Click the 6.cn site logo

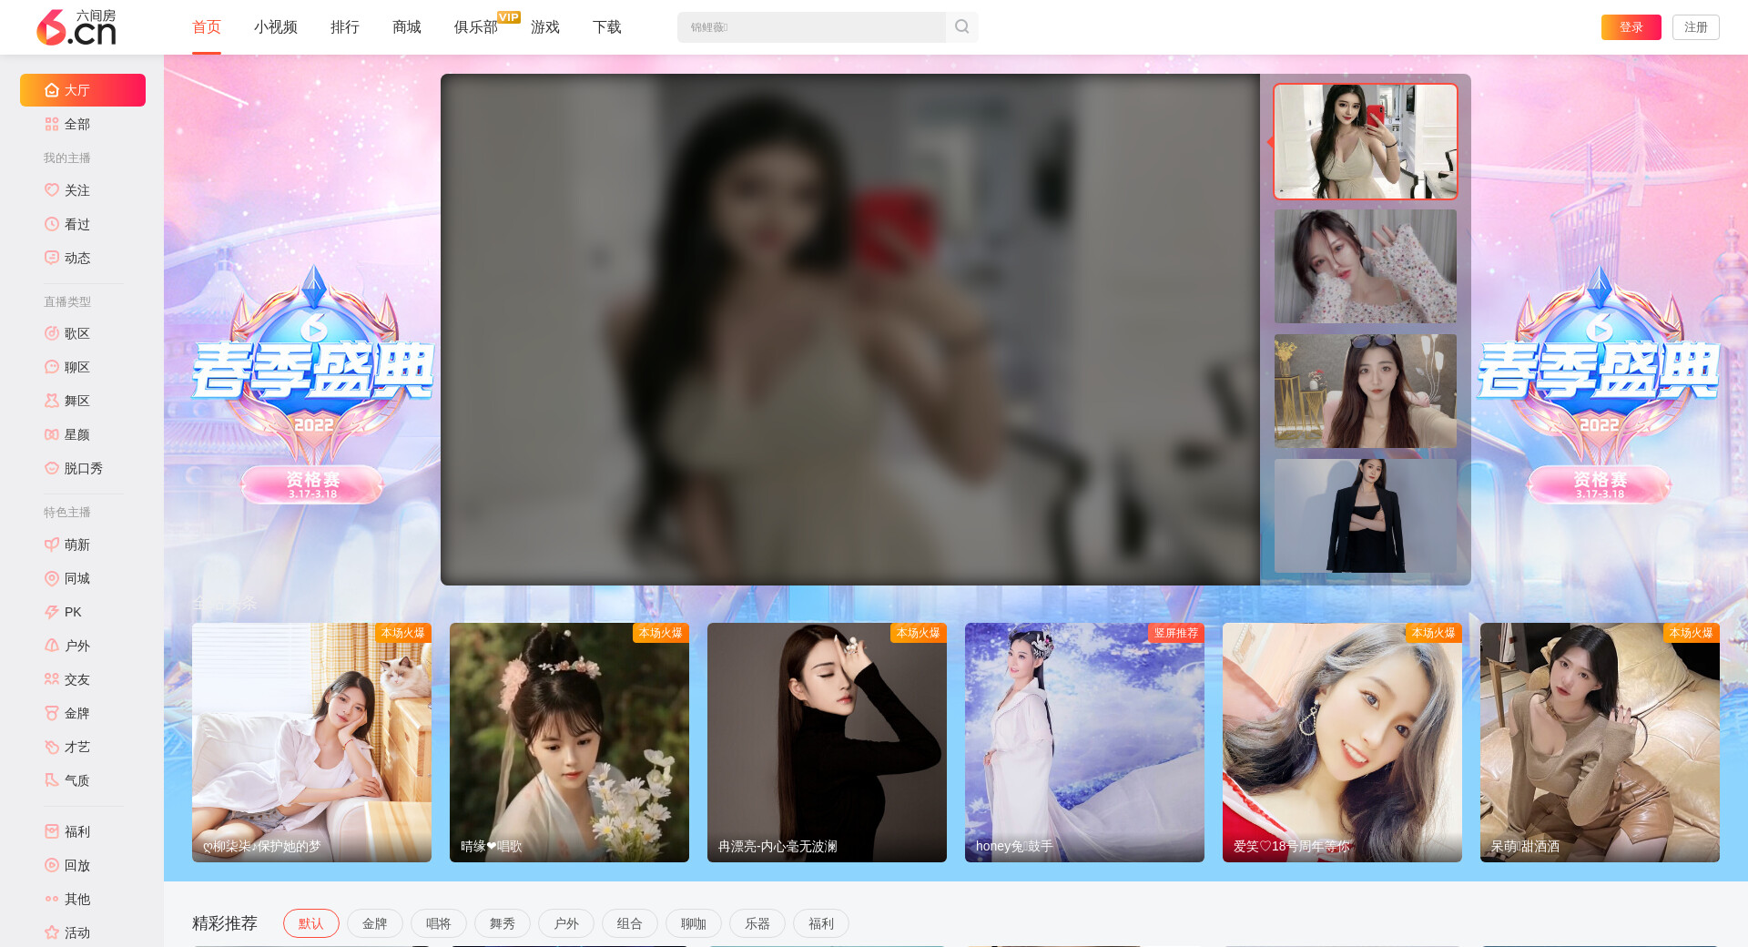coord(76,27)
